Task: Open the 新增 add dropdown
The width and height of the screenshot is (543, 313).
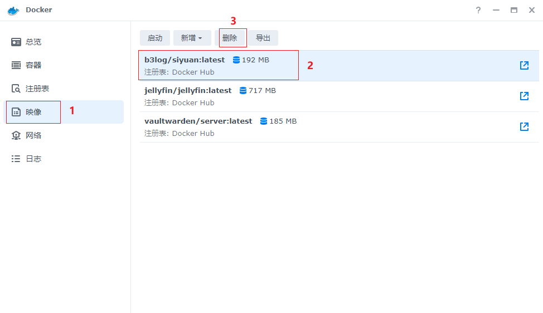Action: [192, 38]
